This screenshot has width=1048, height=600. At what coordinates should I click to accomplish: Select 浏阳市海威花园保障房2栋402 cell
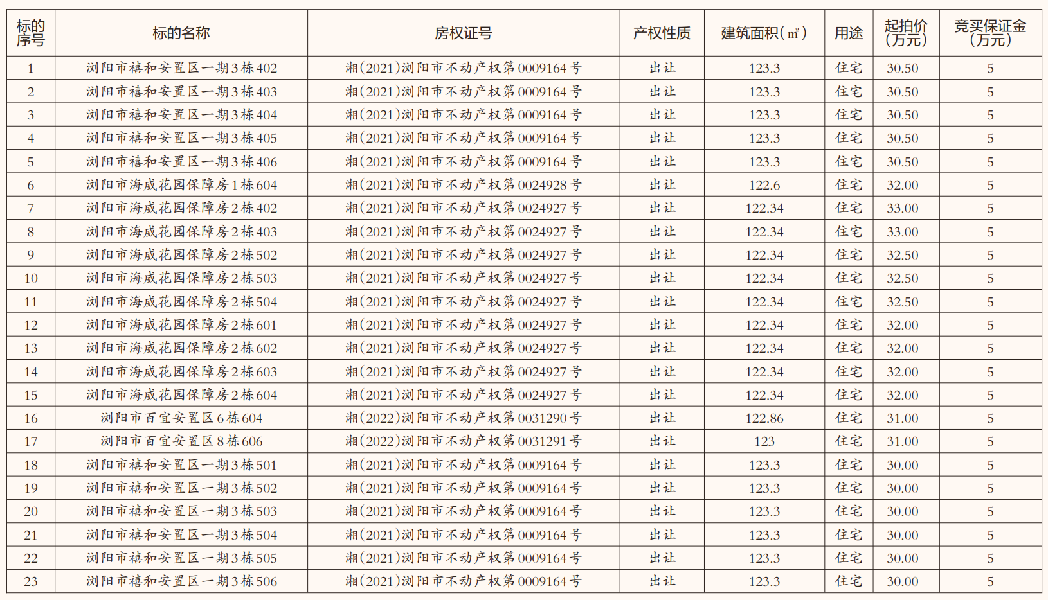(181, 208)
